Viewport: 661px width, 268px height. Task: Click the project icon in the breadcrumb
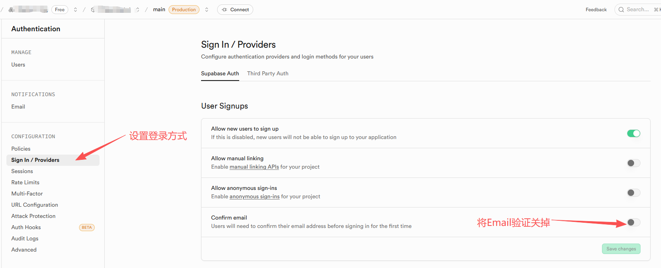pos(93,10)
